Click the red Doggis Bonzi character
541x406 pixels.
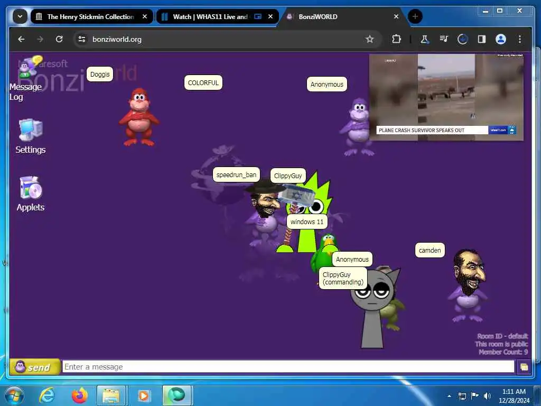(139, 117)
